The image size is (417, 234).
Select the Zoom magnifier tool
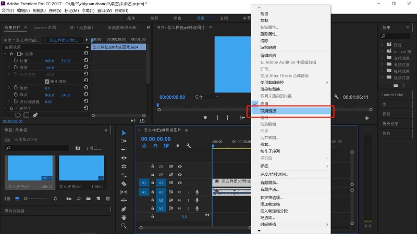pos(124,226)
